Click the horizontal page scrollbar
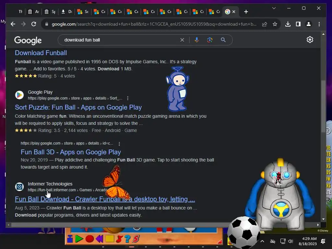The height and width of the screenshot is (249, 332). [x=119, y=225]
